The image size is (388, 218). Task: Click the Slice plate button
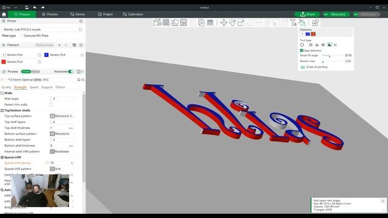coord(338,15)
